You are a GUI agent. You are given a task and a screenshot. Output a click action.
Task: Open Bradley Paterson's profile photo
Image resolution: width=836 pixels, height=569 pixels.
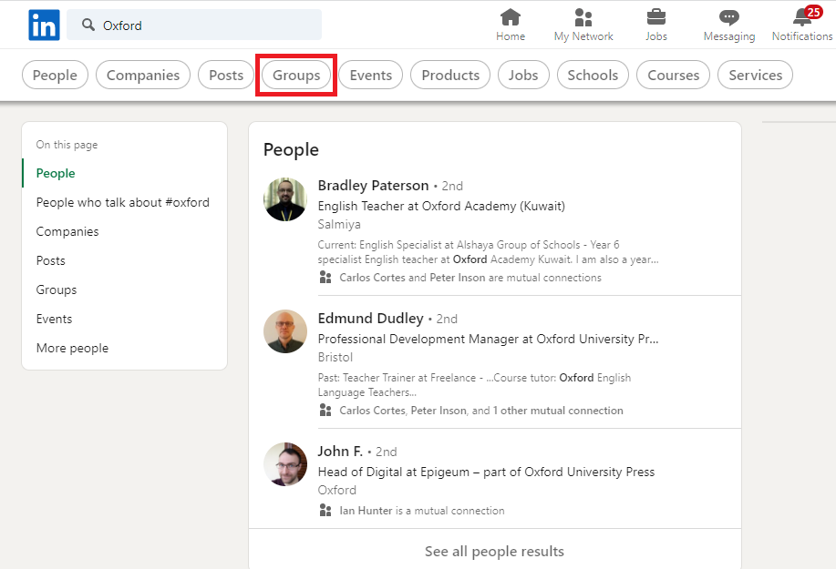pos(285,199)
